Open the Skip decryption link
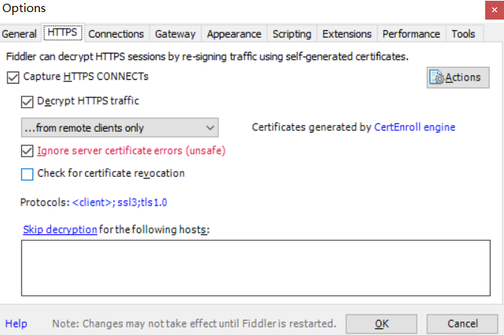This screenshot has width=504, height=335. tap(59, 230)
